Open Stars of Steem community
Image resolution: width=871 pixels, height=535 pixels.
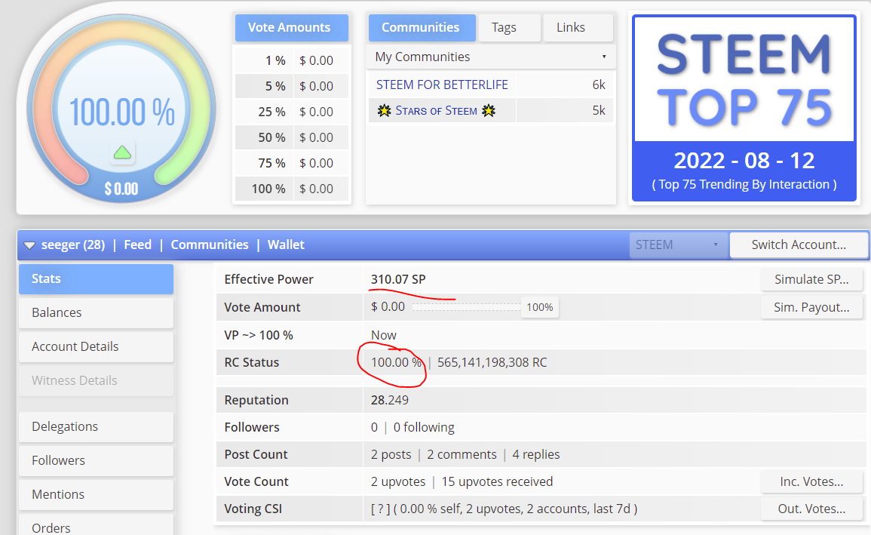click(x=436, y=111)
